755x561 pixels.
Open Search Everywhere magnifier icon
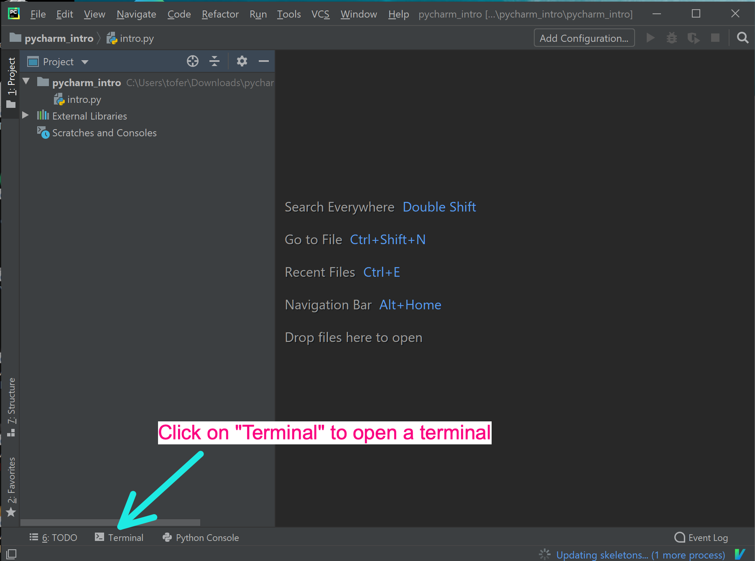coord(742,38)
